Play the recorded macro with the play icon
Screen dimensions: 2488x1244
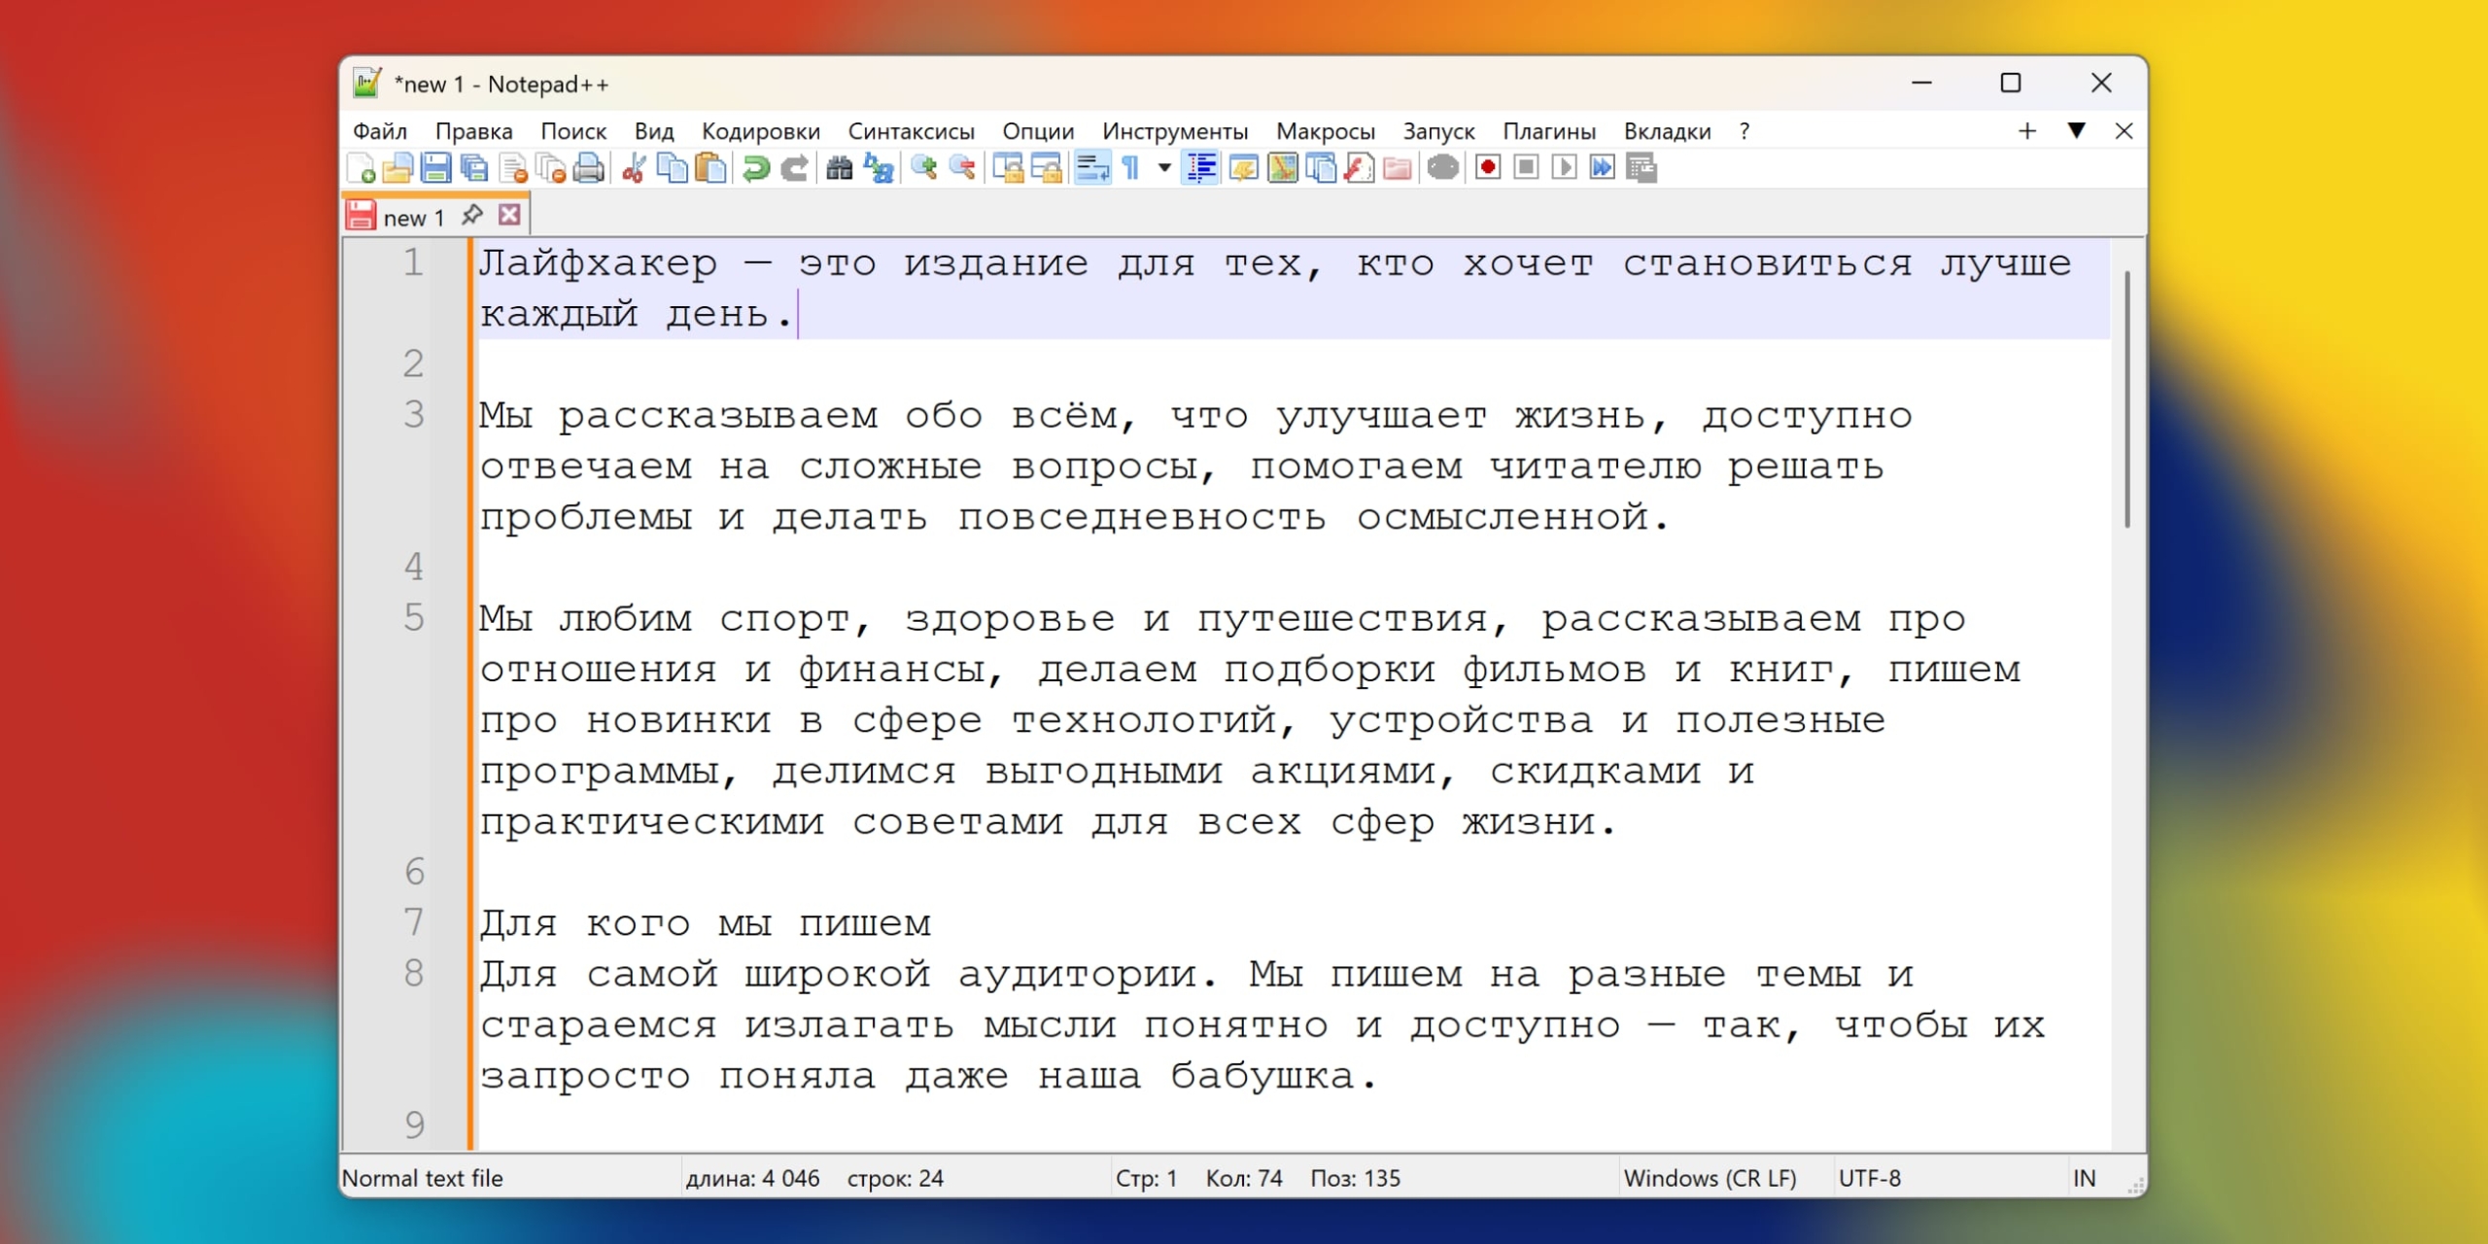[x=1565, y=167]
